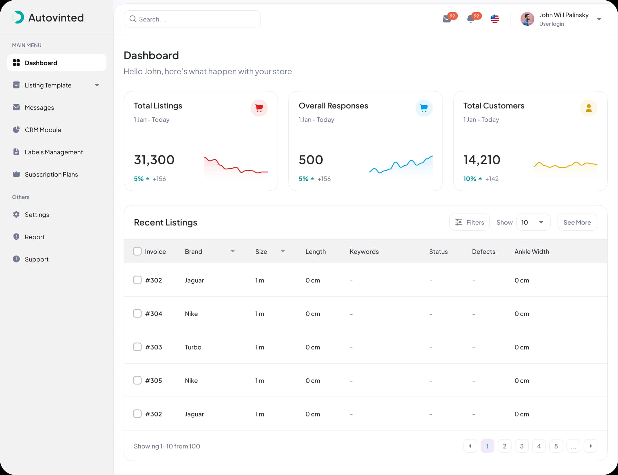Click the Autovinted logo icon
The width and height of the screenshot is (618, 475).
(18, 17)
